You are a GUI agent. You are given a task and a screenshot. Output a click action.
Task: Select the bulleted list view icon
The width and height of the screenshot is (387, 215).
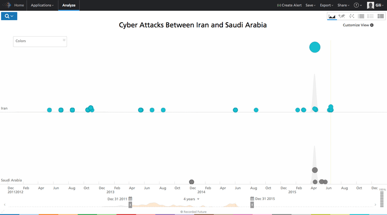coord(370,16)
